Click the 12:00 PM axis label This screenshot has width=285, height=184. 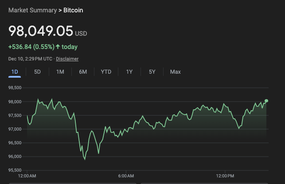pos(225,176)
